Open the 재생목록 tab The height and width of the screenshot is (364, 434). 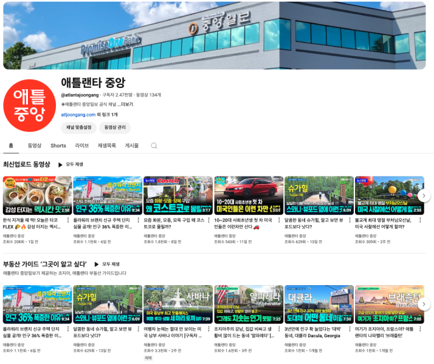point(107,146)
